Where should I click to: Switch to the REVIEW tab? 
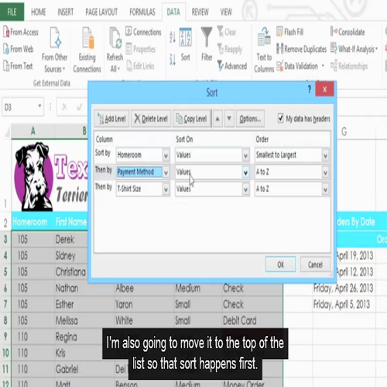tap(200, 12)
